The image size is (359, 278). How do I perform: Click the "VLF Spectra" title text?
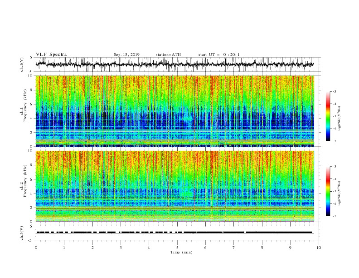(51, 55)
